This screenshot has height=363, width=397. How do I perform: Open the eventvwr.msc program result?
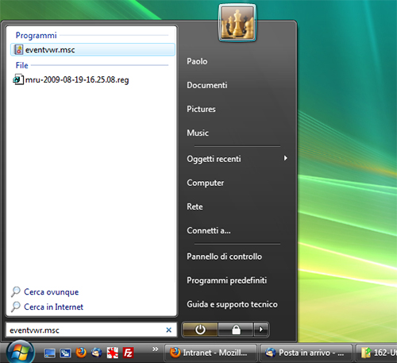pos(93,49)
